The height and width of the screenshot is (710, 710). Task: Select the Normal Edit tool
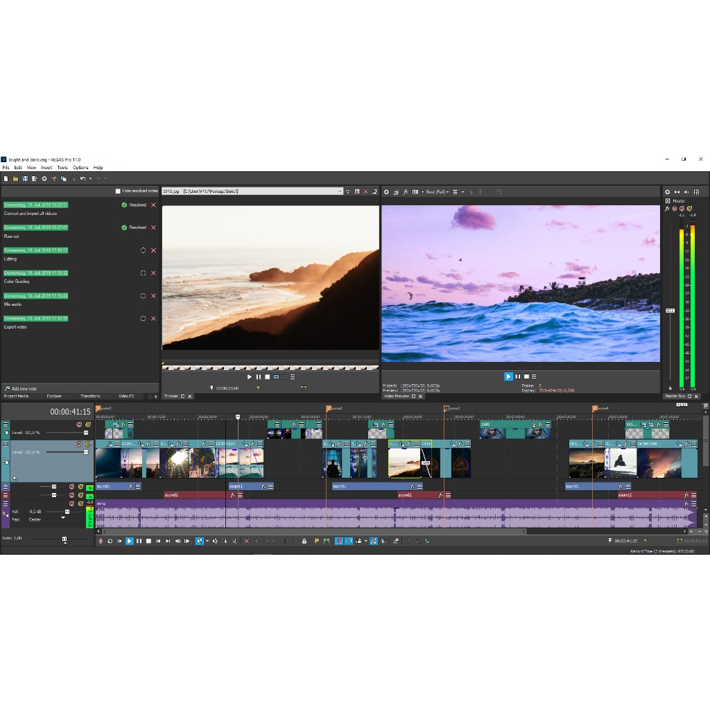coord(199,541)
